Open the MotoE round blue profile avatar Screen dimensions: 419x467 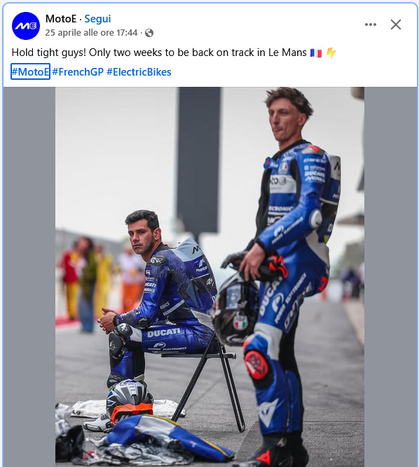26,26
